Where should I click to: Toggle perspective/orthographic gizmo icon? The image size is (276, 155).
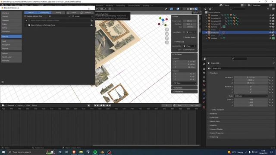(167, 42)
